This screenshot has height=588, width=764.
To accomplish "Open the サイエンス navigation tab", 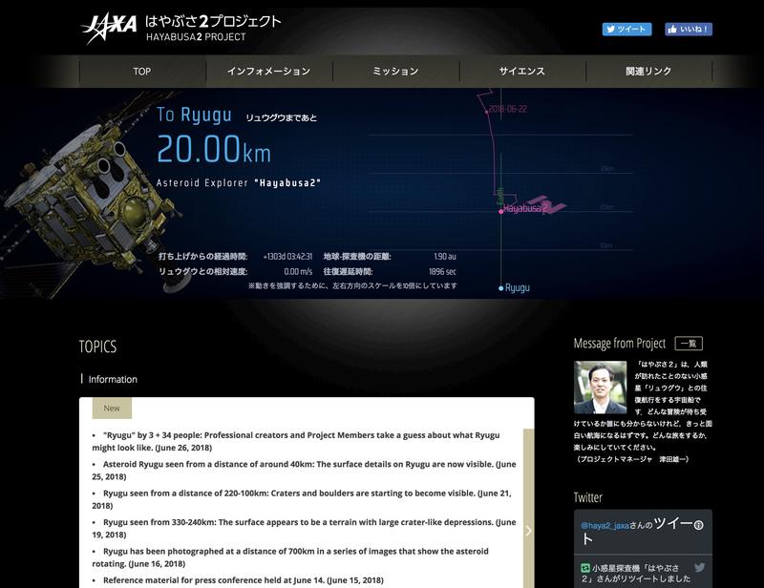I will [x=521, y=72].
